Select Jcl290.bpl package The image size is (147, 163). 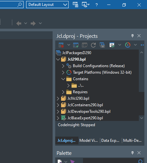[x=76, y=59]
